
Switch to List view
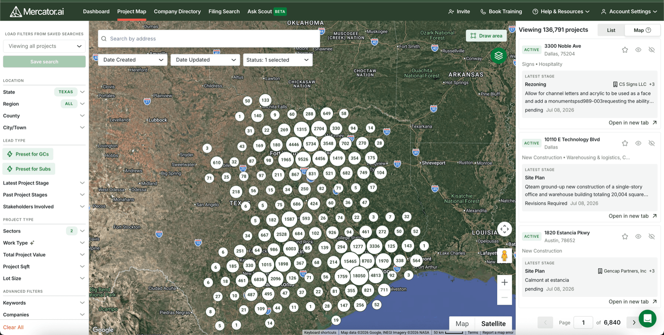[x=611, y=30]
